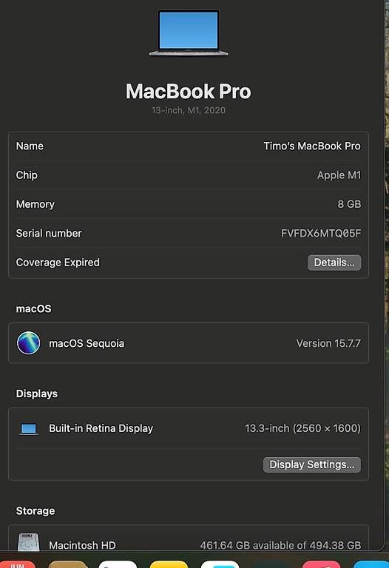Open Display Settings...
Image resolution: width=389 pixels, height=568 pixels.
312,464
